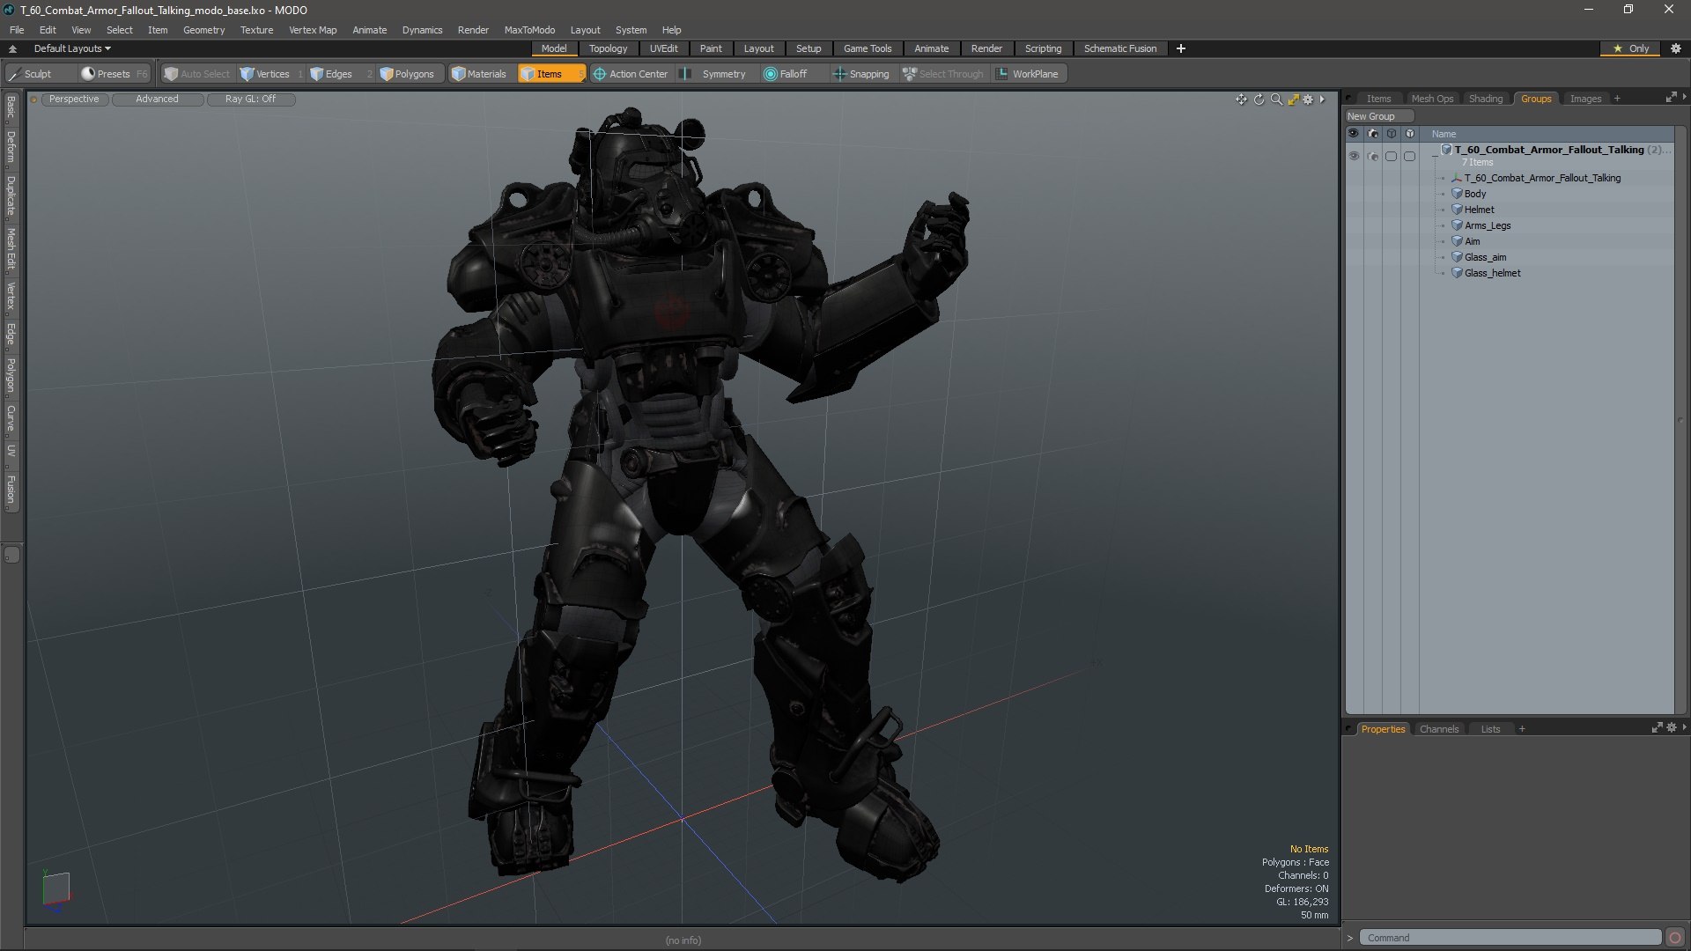Screen dimensions: 1691x951
Task: Switch to the Shading panel tab
Action: (1485, 99)
